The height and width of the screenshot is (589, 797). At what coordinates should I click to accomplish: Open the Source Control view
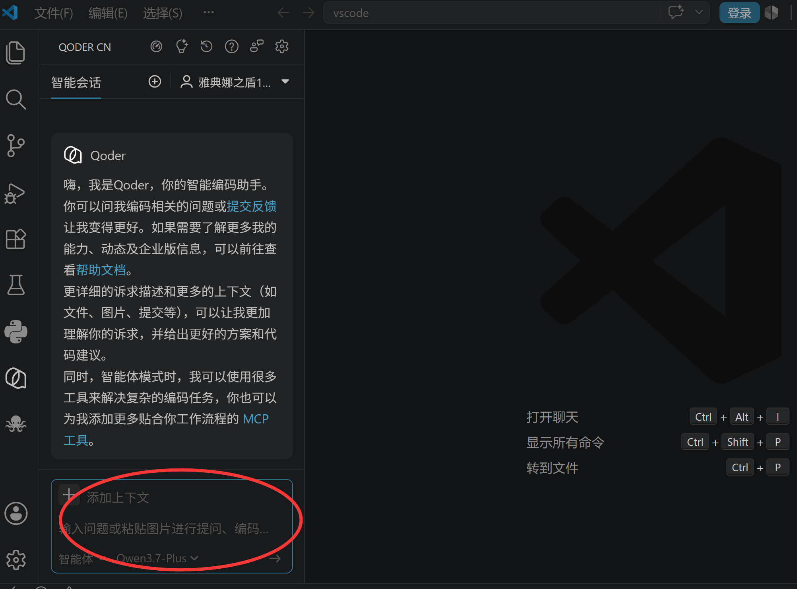16,146
